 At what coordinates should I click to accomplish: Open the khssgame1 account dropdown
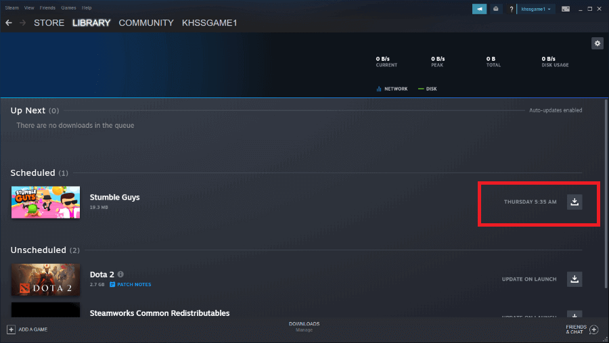536,9
